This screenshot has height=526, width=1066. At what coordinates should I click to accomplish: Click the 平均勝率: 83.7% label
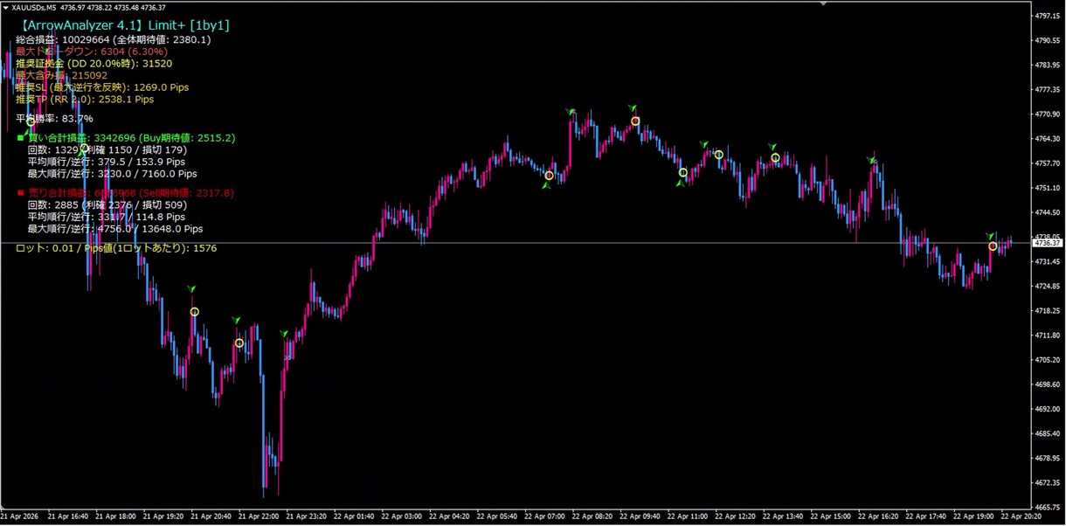click(x=54, y=119)
